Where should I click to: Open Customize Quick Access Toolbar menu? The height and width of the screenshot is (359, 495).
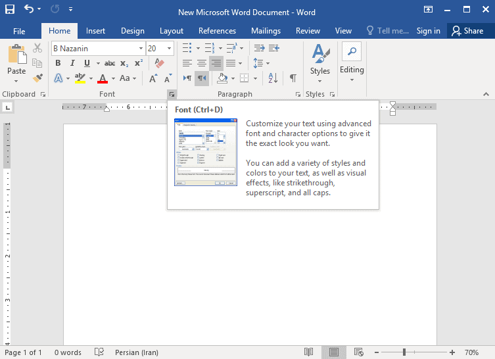click(71, 9)
